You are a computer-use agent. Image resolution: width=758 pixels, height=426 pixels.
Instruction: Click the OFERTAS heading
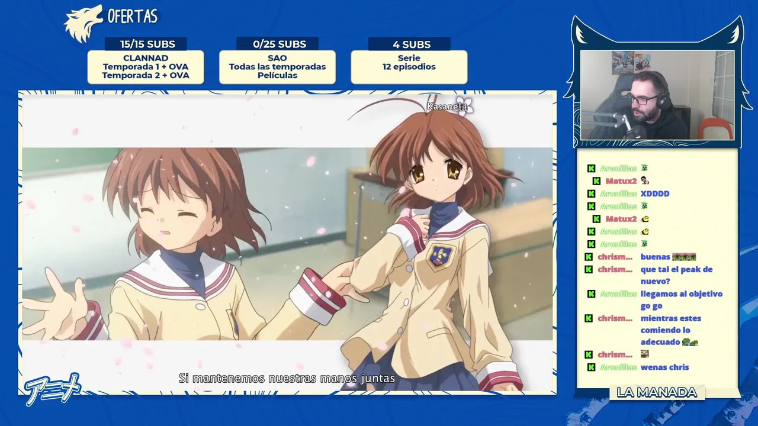click(x=133, y=16)
